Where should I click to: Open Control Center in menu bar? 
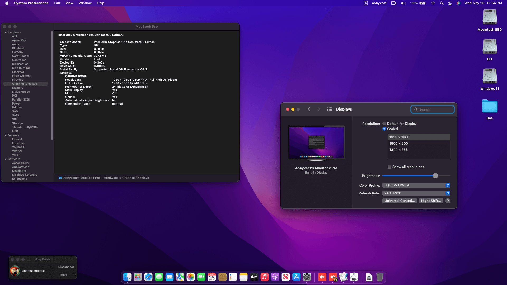pyautogui.click(x=450, y=3)
